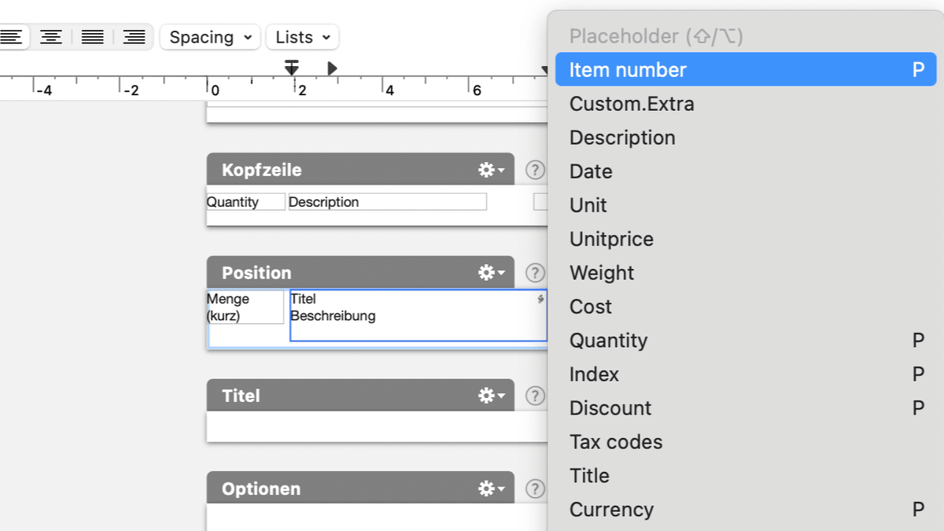
Task: Choose Description from the placeholder menu
Action: [x=746, y=138]
